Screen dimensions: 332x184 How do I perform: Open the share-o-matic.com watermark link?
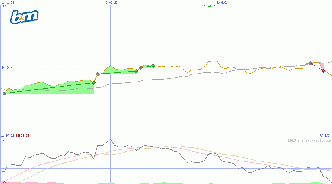pyautogui.click(x=309, y=140)
